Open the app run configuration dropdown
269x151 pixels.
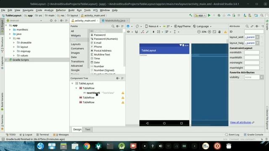[200, 16]
